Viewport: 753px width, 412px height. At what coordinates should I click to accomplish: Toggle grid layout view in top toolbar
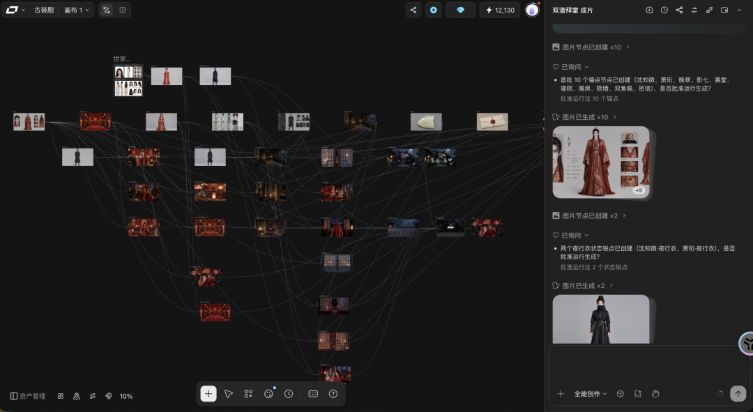click(123, 10)
